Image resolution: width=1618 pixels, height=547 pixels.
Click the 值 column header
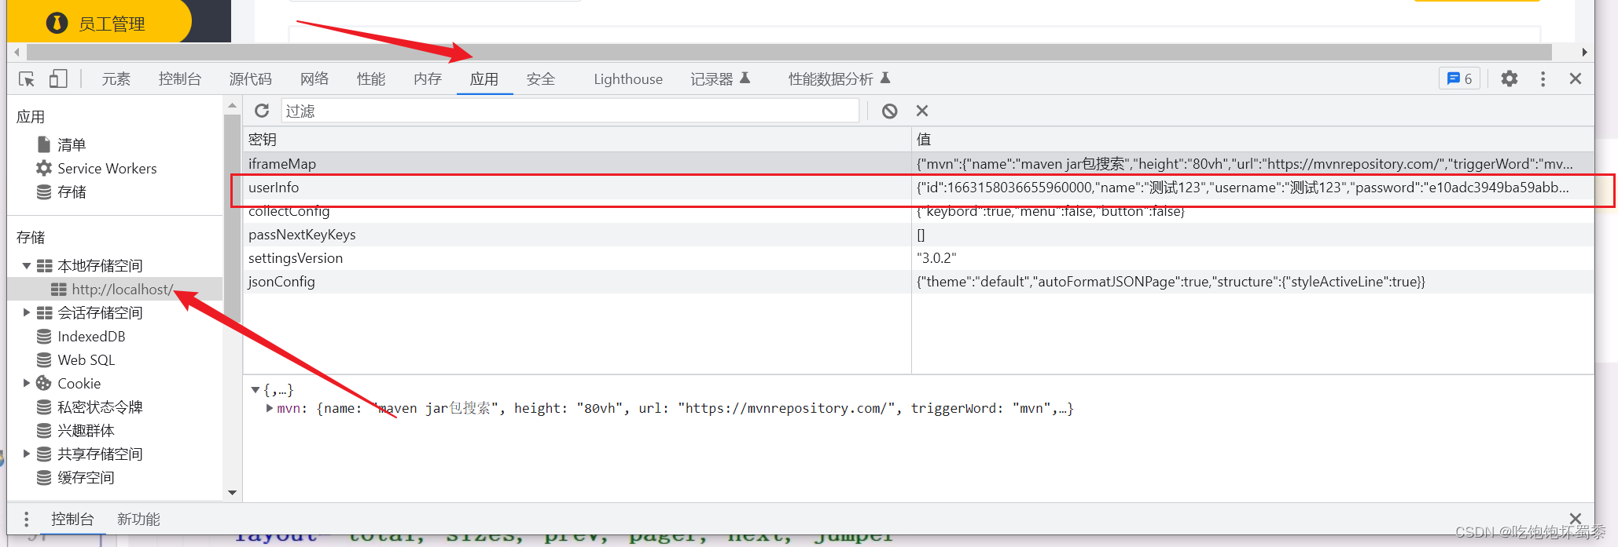tap(1252, 139)
